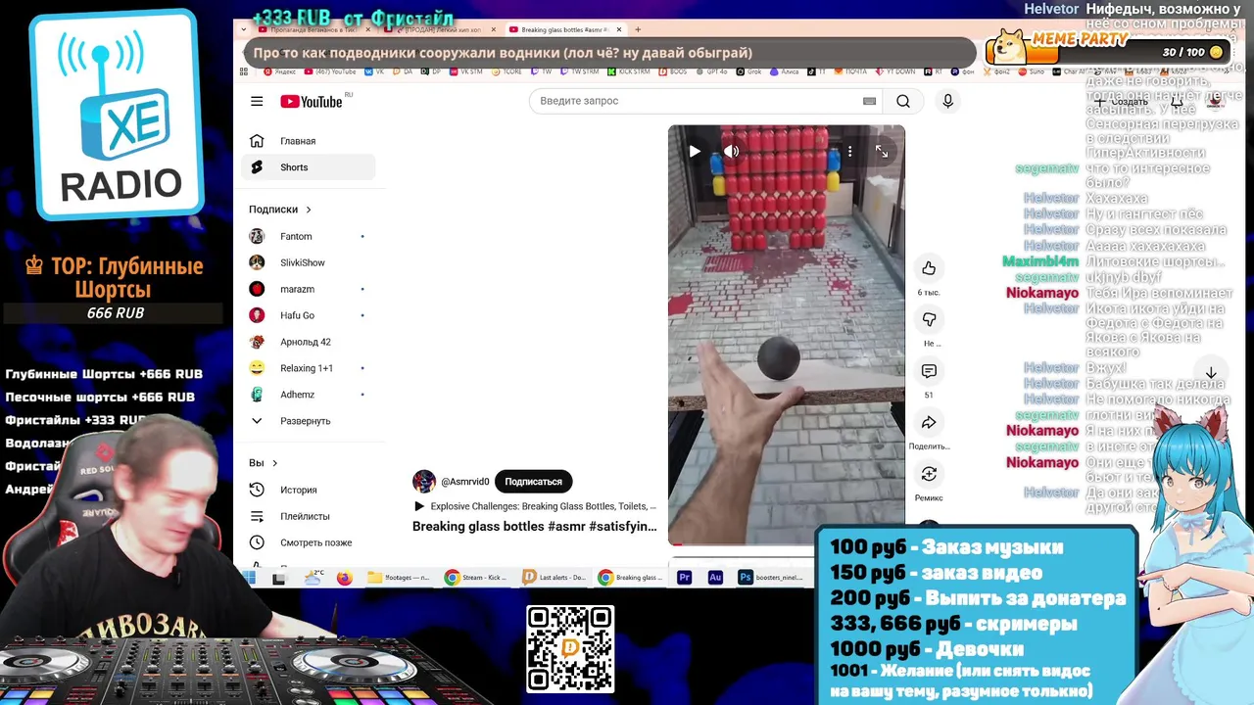Expand subscriptions list with Развернуть

pos(308,421)
